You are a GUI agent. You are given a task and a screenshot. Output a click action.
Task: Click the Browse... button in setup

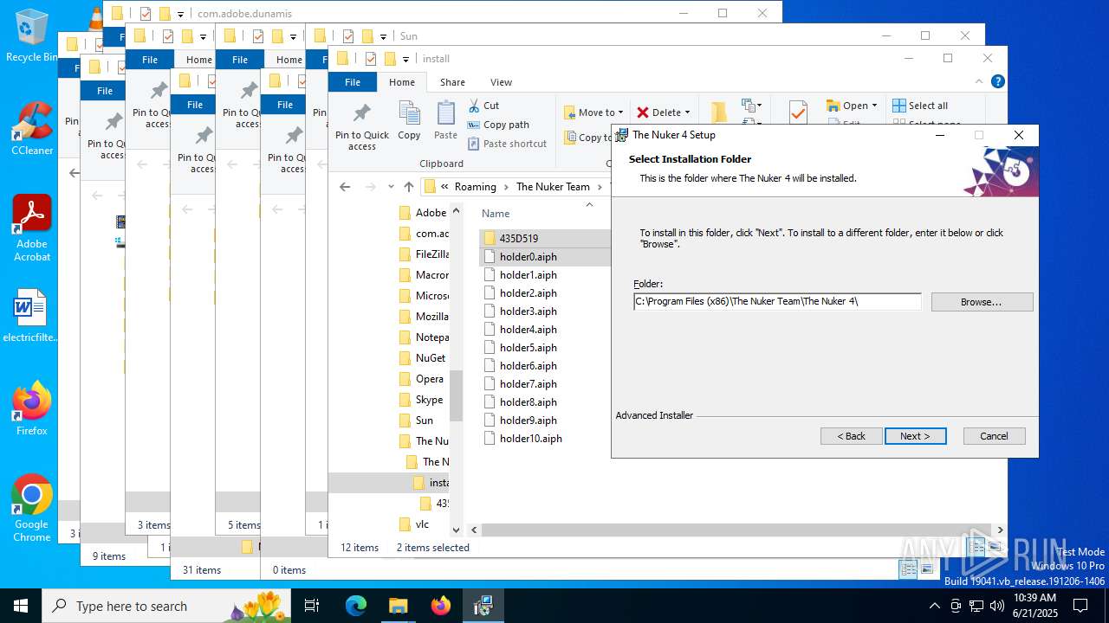tap(982, 302)
